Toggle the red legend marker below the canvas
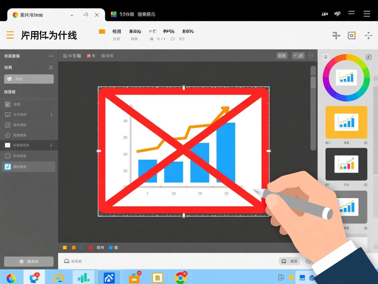The height and width of the screenshot is (284, 378). pos(90,248)
